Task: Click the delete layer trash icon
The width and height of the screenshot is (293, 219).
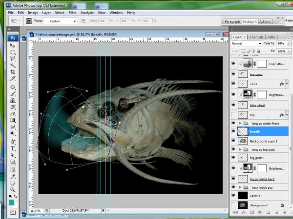Action: [284, 213]
